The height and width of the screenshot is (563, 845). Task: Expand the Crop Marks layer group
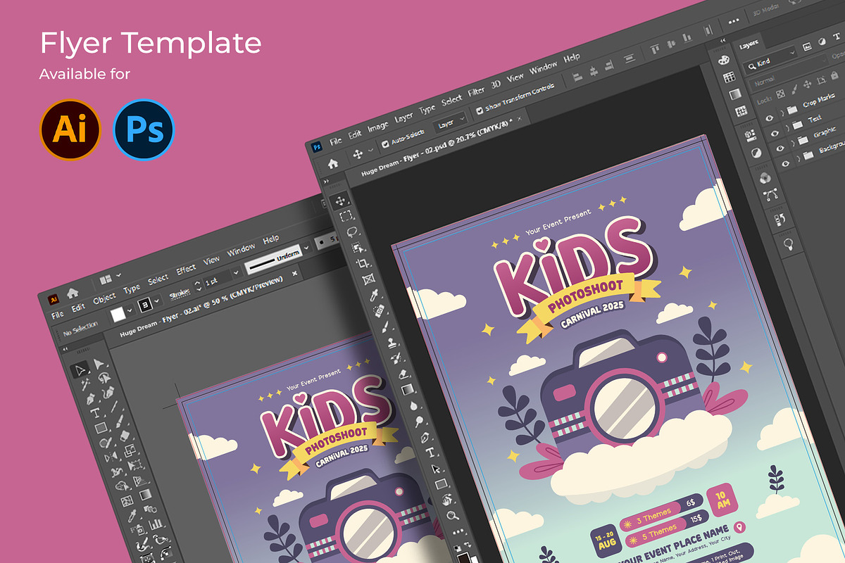(782, 113)
